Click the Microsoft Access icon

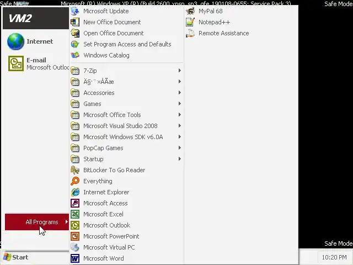pyautogui.click(x=75, y=203)
